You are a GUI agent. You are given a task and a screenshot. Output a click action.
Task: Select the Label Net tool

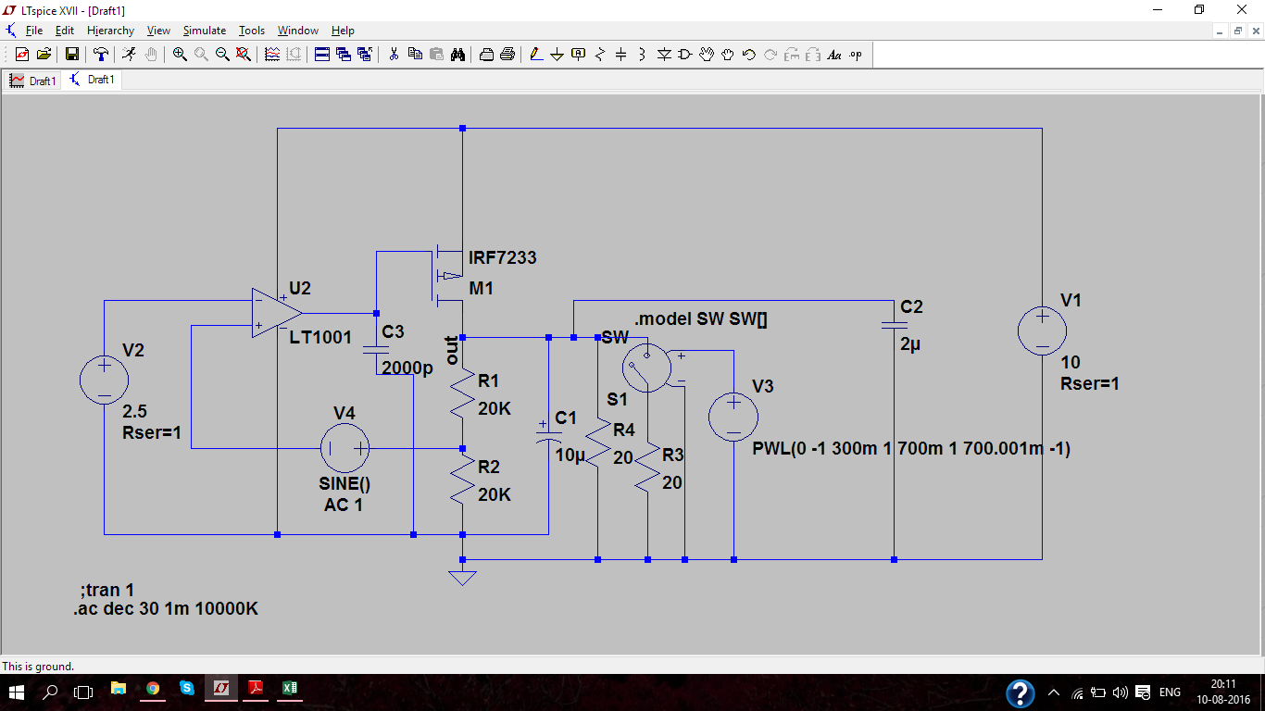pos(579,55)
